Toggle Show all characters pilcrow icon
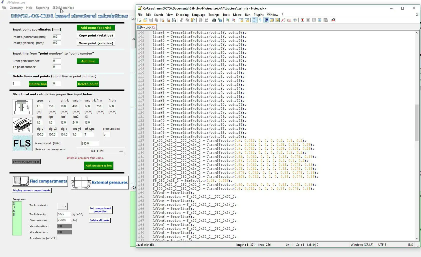Viewport: 421px width, 257px height. pyautogui.click(x=260, y=20)
